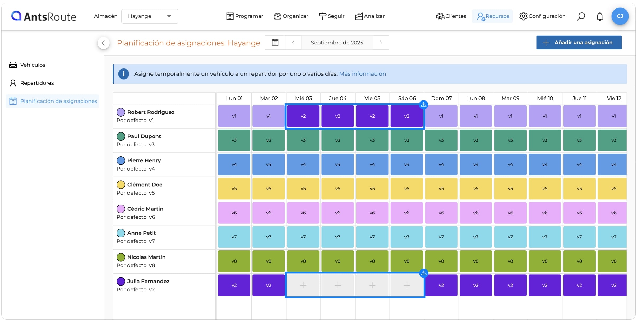Add assignment for Julia Fernandez on Mié 03
The height and width of the screenshot is (322, 637).
303,285
